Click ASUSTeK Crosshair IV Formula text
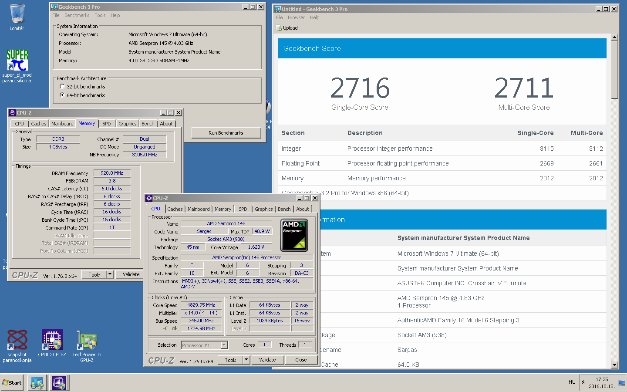This screenshot has height=392, width=627. [x=462, y=283]
